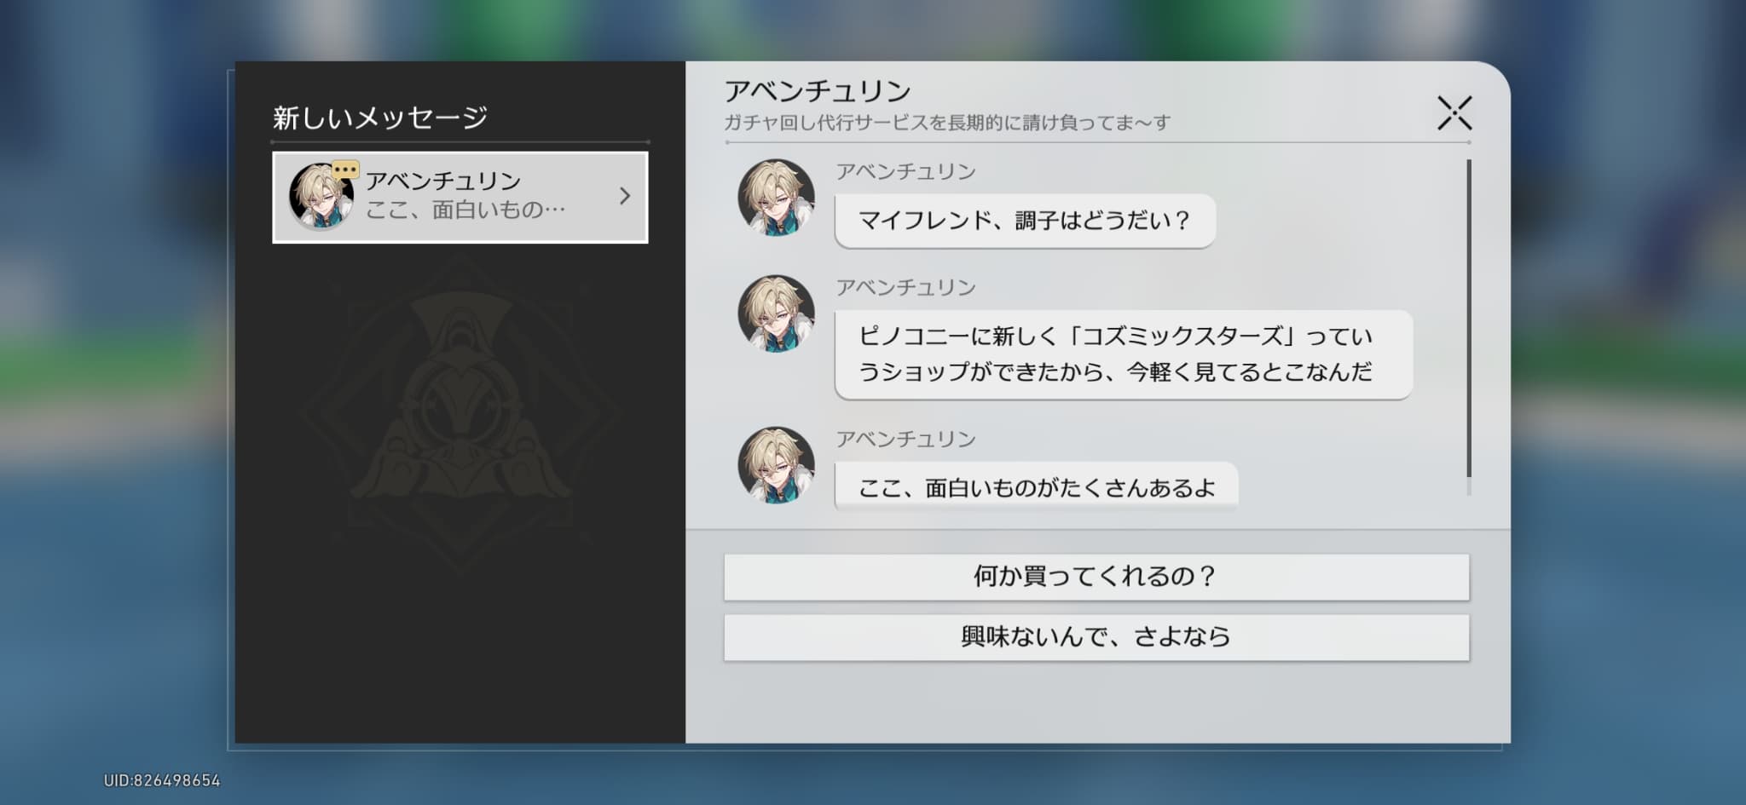Click the アベンチュリン name in the chat header
Image resolution: width=1746 pixels, height=805 pixels.
pyautogui.click(x=817, y=90)
